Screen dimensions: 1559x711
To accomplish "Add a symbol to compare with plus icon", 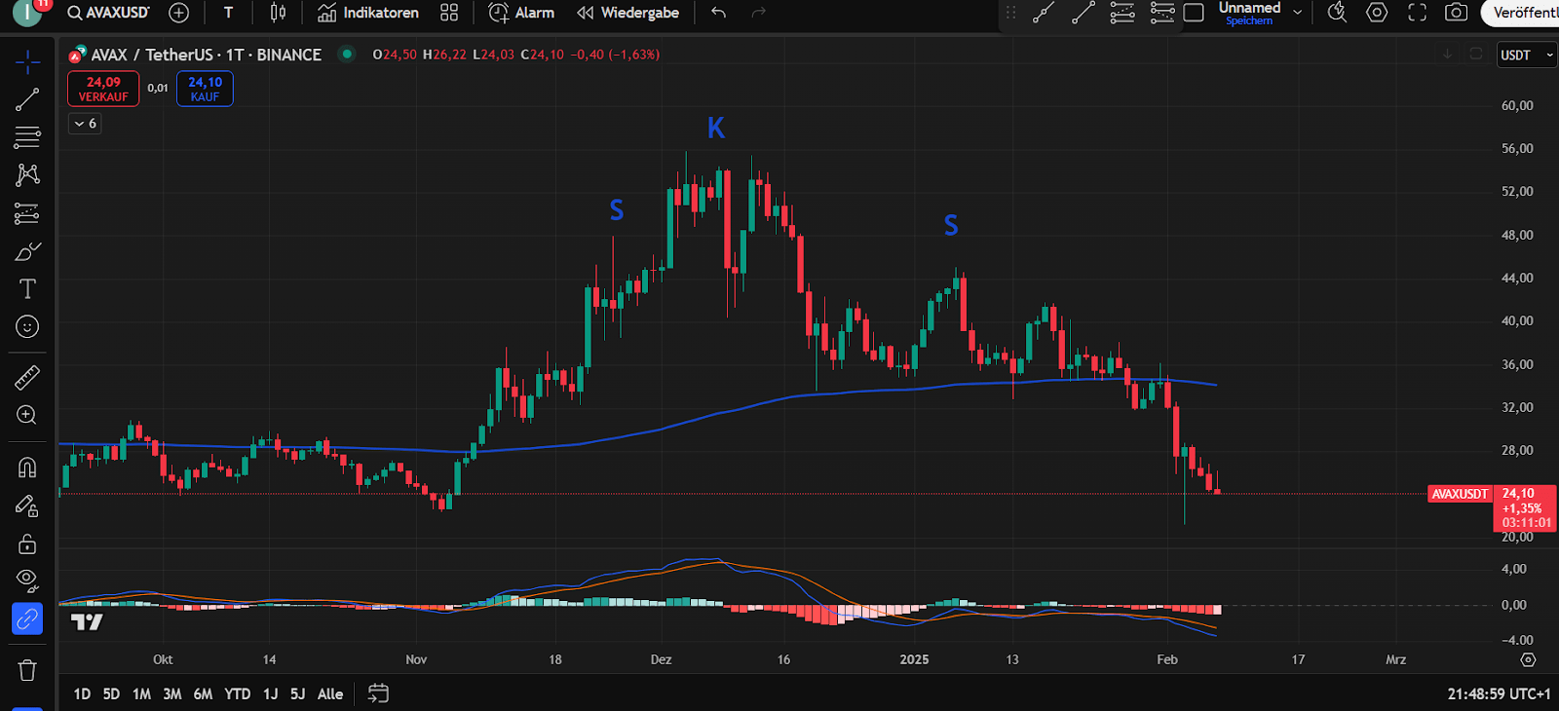I will tap(178, 13).
